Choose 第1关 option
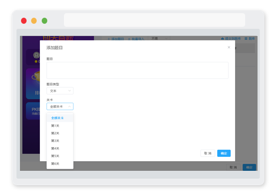This screenshot has height=195, width=280. coord(60,125)
